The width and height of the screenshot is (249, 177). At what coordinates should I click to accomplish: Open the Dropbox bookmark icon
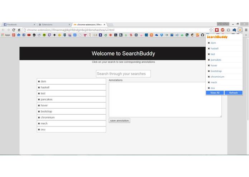click(162, 35)
